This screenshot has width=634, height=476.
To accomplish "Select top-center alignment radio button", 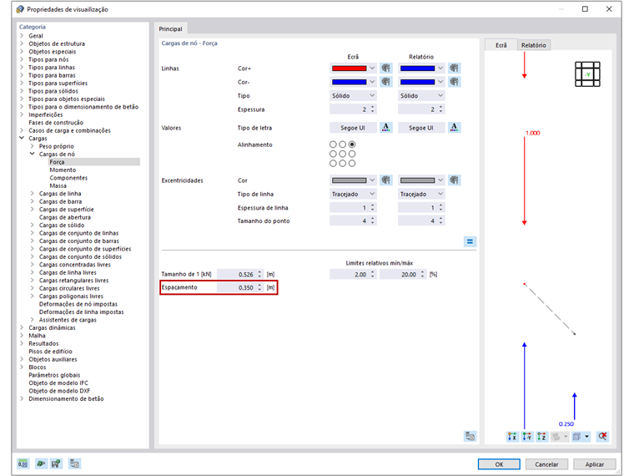I will 343,144.
